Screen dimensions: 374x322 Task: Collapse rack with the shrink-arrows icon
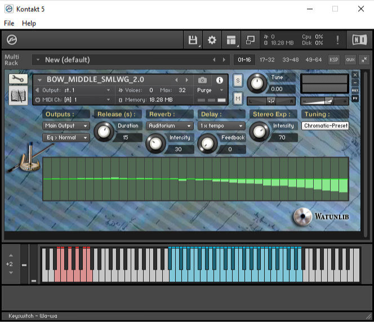tap(364, 60)
